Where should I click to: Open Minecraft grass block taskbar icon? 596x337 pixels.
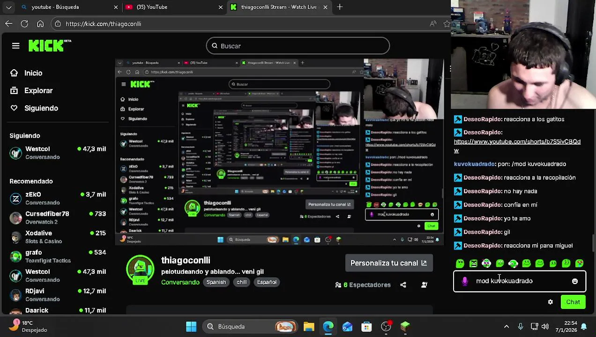405,326
